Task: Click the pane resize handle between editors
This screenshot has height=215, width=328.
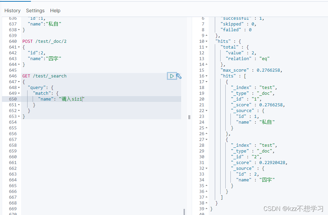Action: pos(189,117)
